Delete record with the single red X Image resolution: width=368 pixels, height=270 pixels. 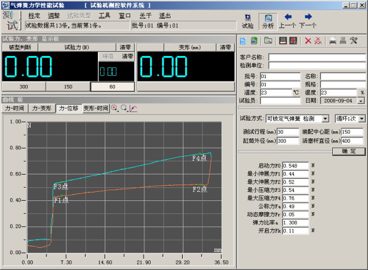click(308, 41)
